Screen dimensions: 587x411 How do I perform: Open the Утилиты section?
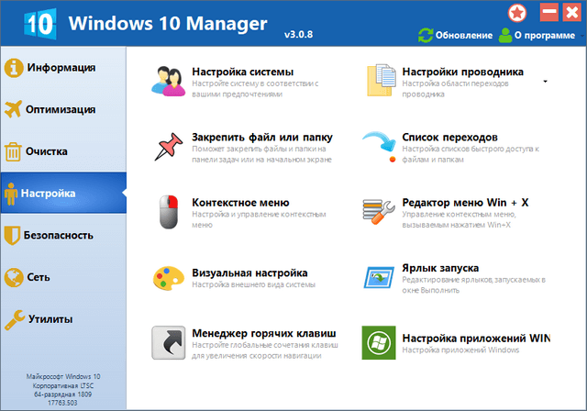tap(61, 319)
